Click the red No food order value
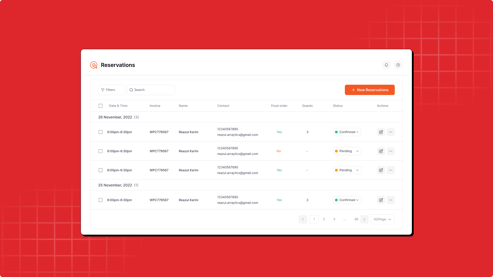The width and height of the screenshot is (493, 277). pyautogui.click(x=279, y=151)
